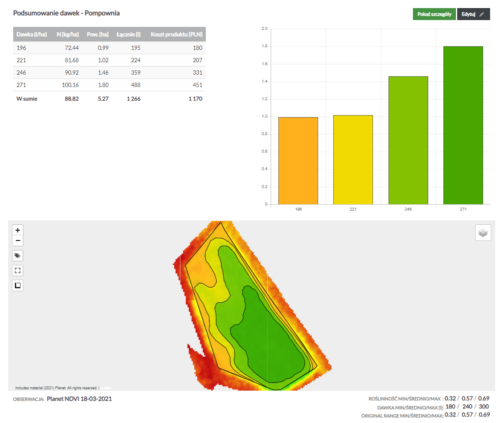Click the W sumie totals row
Viewport: 499px width, 423px height.
point(109,99)
